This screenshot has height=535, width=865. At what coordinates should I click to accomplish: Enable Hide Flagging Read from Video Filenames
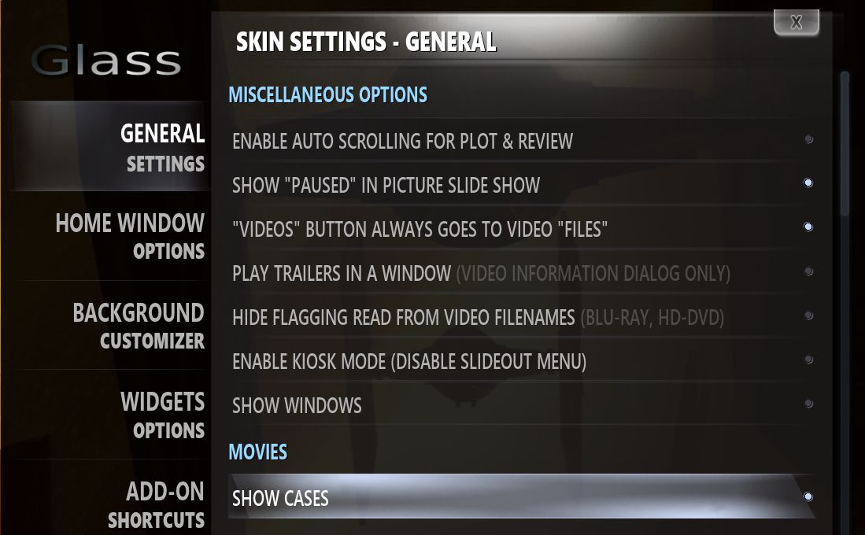pos(808,315)
